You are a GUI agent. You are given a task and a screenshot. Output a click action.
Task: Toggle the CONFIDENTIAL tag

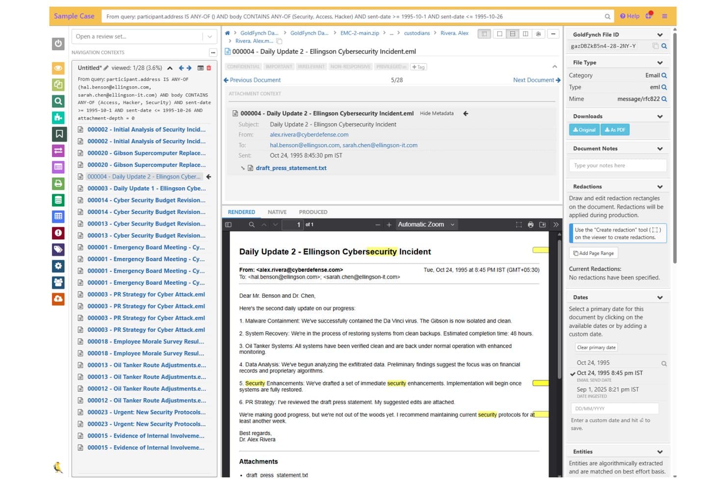pos(243,67)
